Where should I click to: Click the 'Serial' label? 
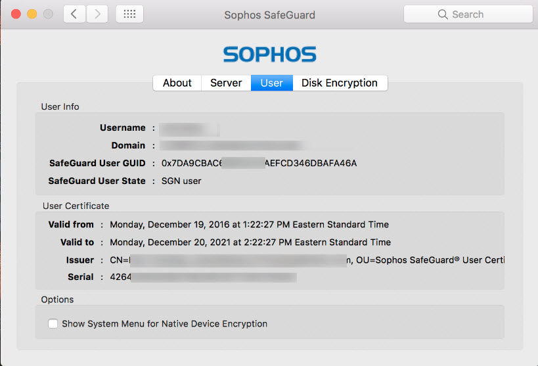pyautogui.click(x=81, y=277)
